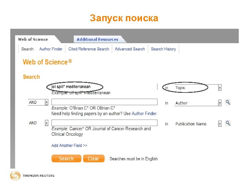Select the Search sub-tab

pos(27,49)
